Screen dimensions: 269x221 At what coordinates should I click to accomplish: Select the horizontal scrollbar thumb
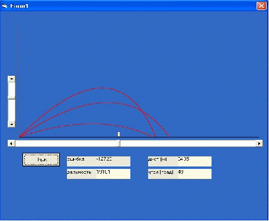point(119,143)
